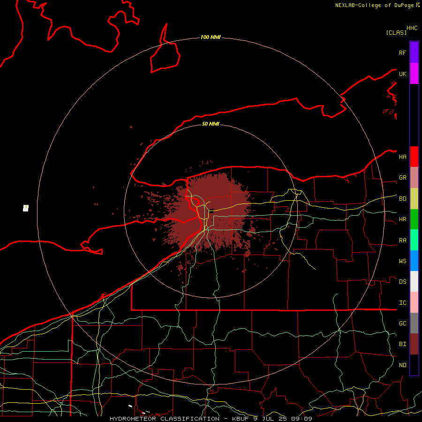Screen dimensions: 422x422
Task: Click the GC gray legend color block
Action: 414,323
